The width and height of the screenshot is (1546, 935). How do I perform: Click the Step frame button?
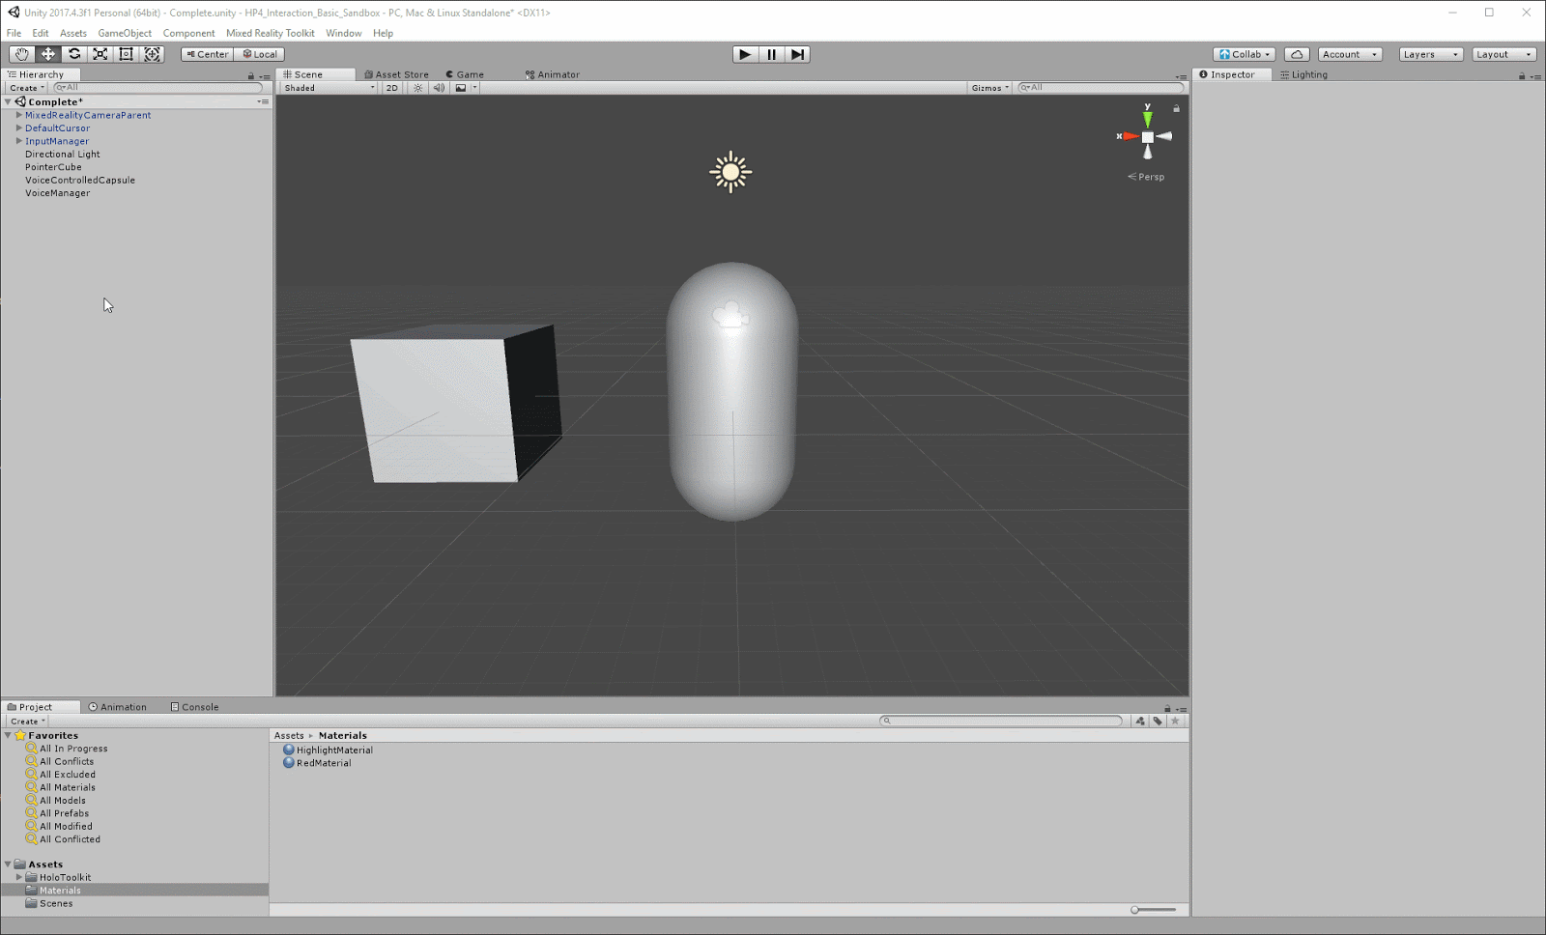point(797,54)
